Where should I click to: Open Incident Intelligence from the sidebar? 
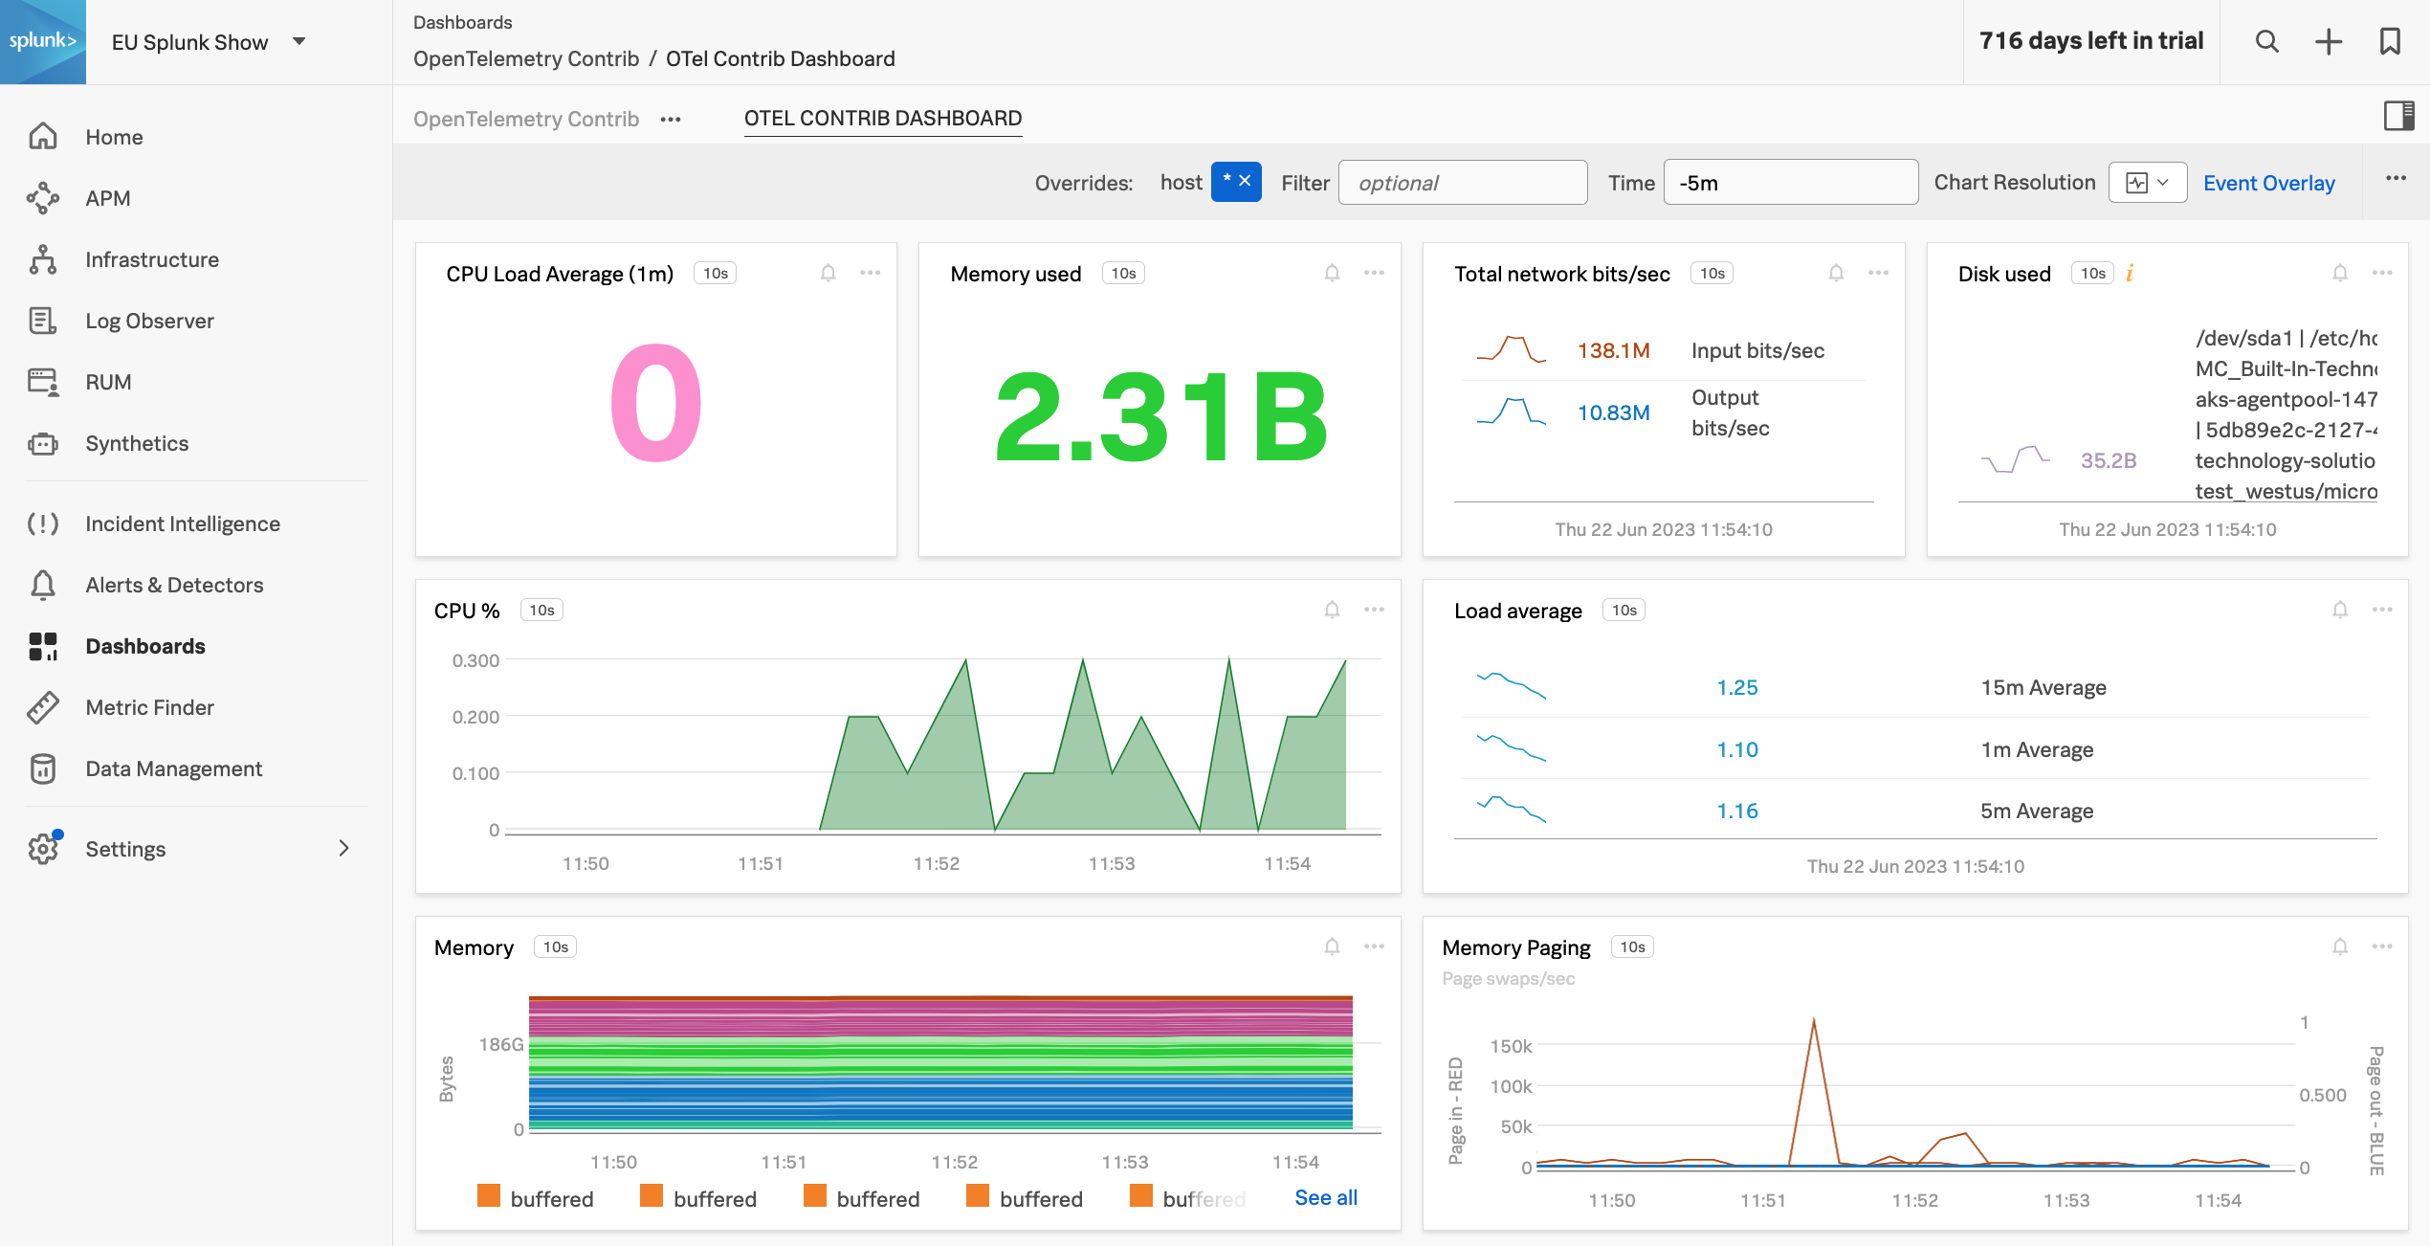(182, 523)
